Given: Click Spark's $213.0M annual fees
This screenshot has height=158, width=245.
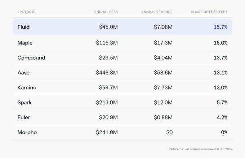Looking at the screenshot, I should tap(107, 103).
